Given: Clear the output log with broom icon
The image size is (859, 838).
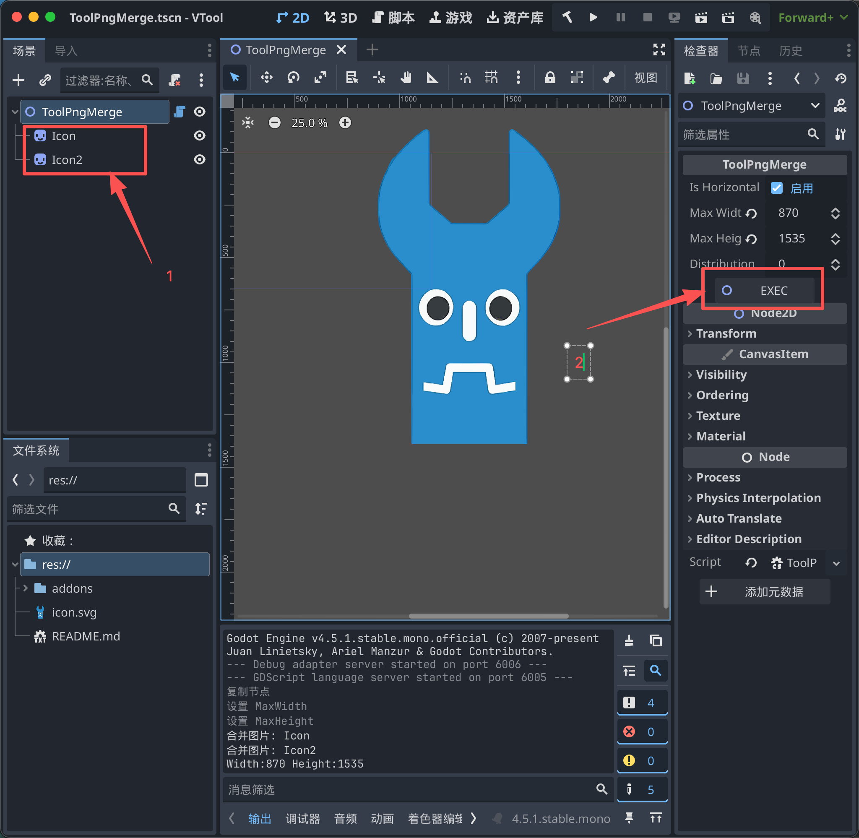Looking at the screenshot, I should 629,640.
